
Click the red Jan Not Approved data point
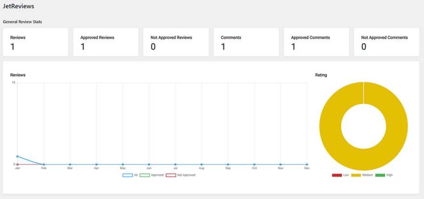(x=17, y=164)
